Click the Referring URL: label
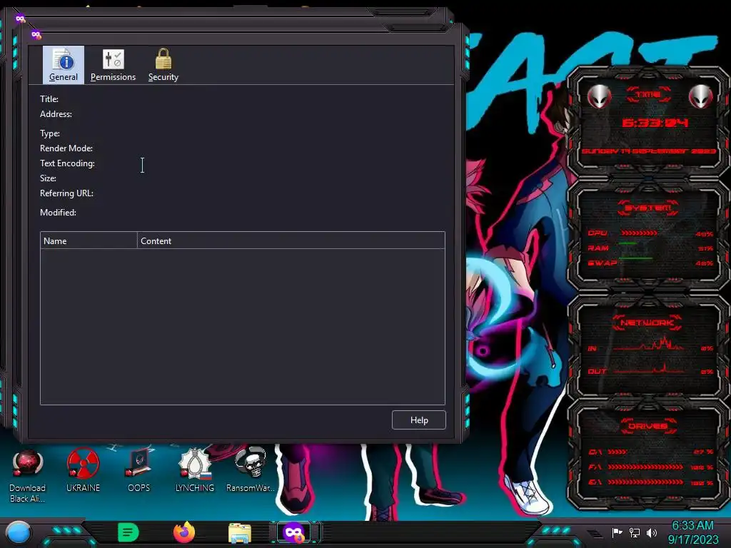 coord(66,193)
